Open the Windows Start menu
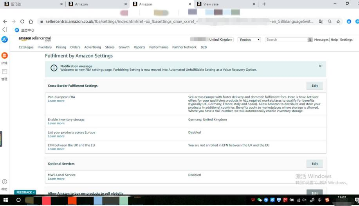This screenshot has width=359, height=206. (x=5, y=200)
